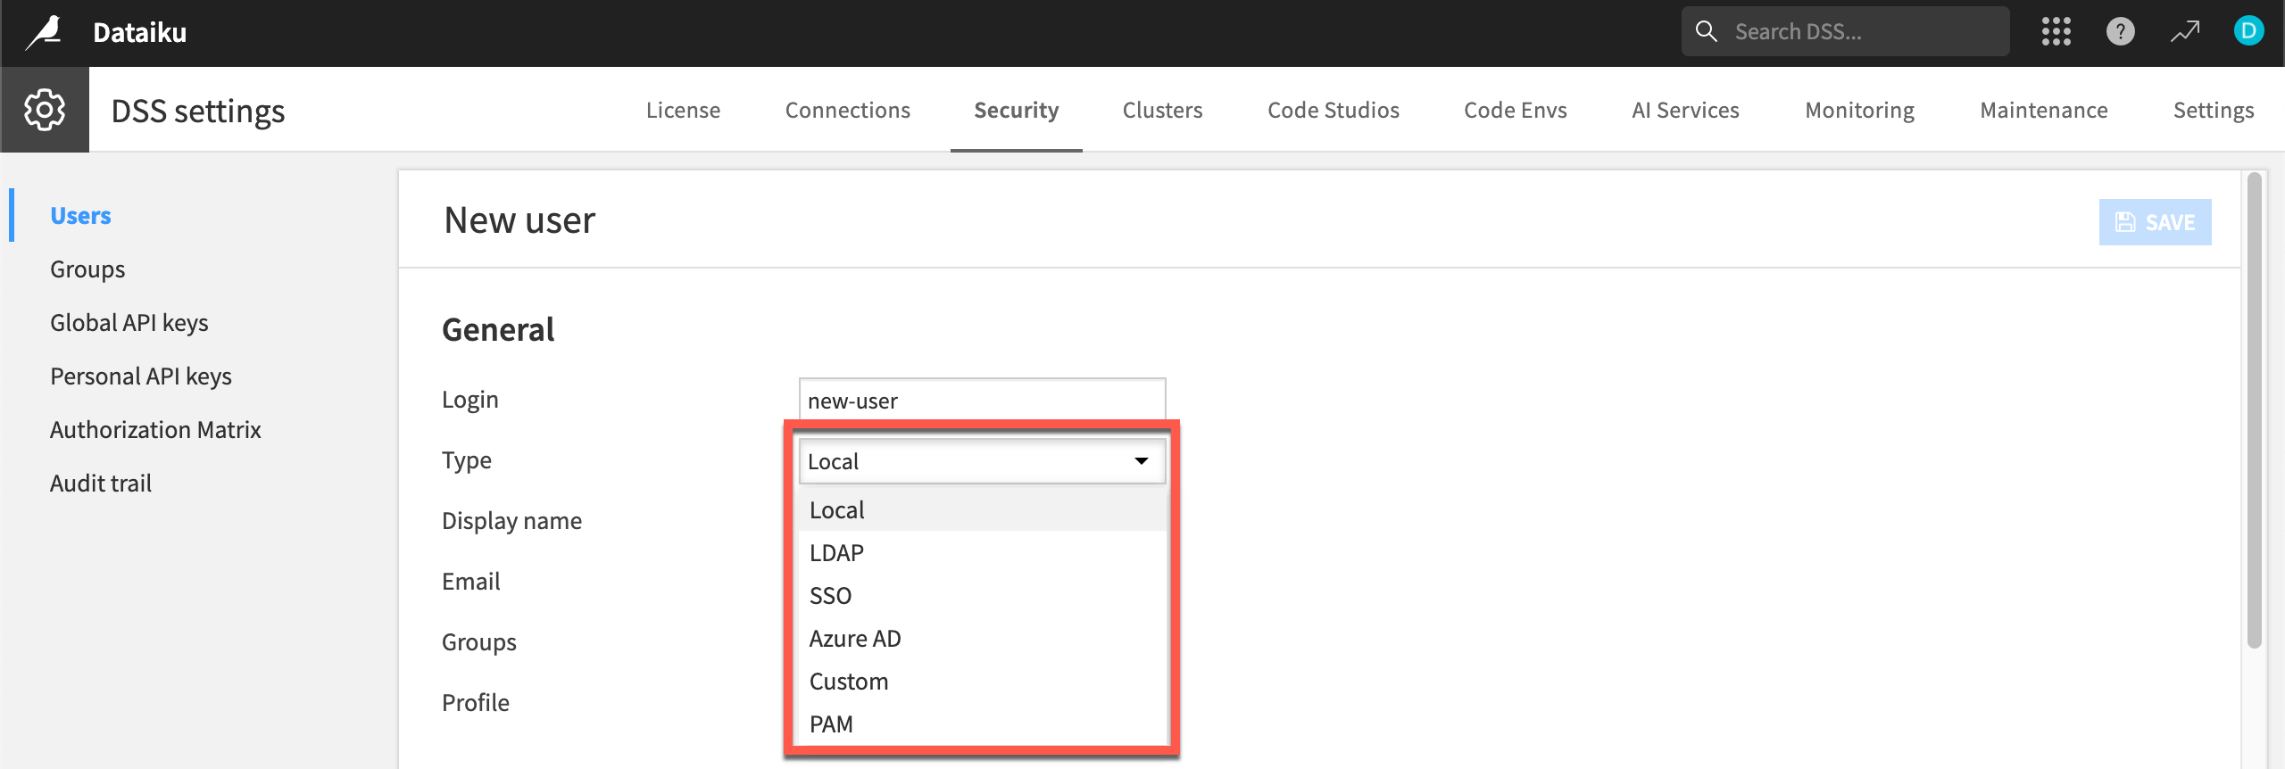Choose Custom user type
2285x769 pixels.
click(982, 681)
